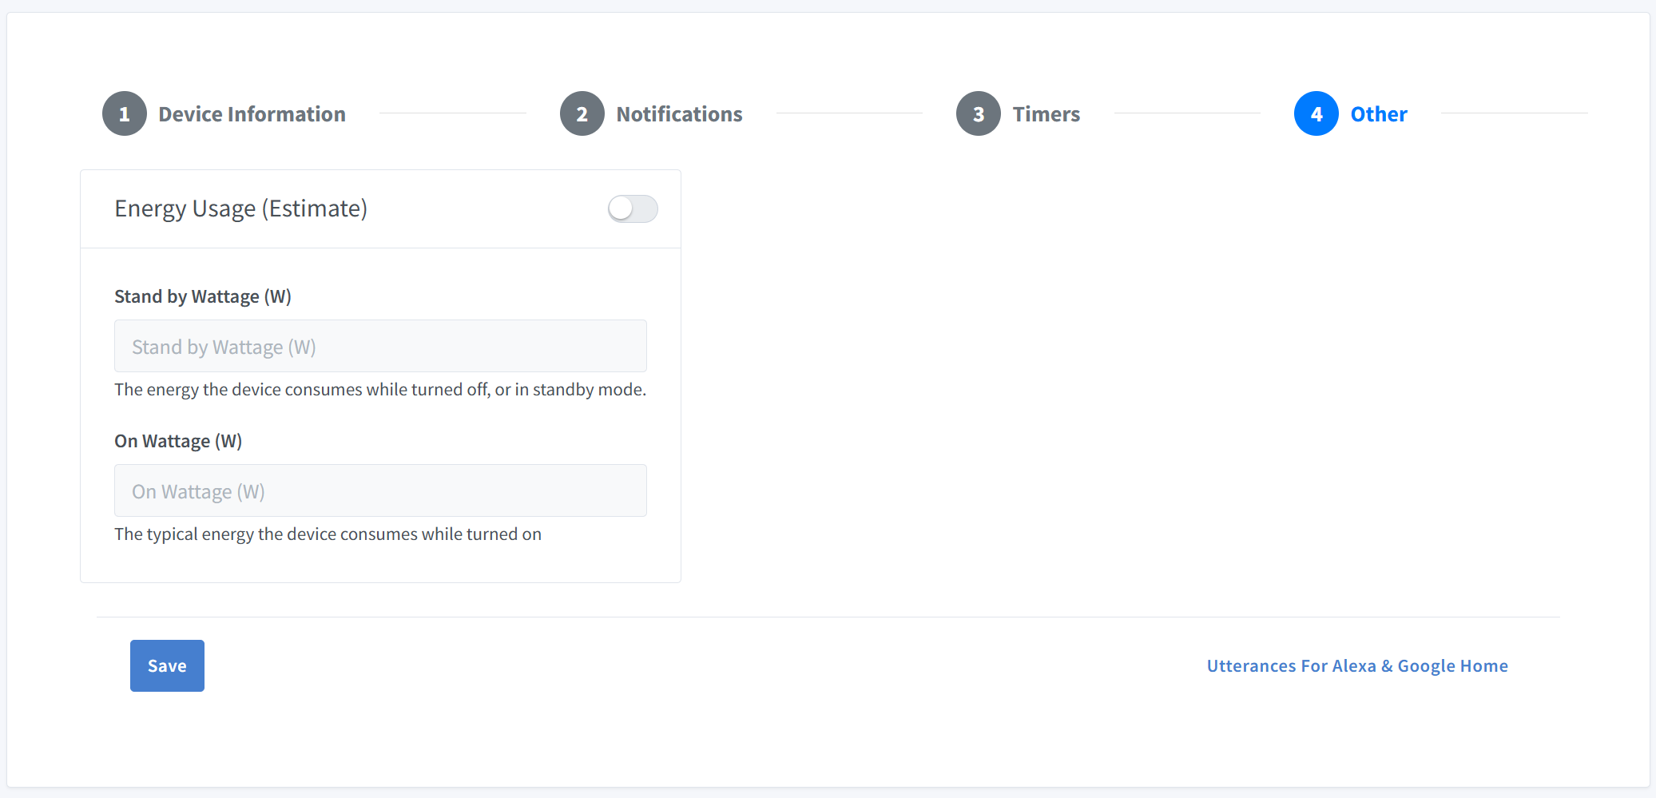Image resolution: width=1656 pixels, height=798 pixels.
Task: Switch to the Timers step
Action: (x=1046, y=114)
